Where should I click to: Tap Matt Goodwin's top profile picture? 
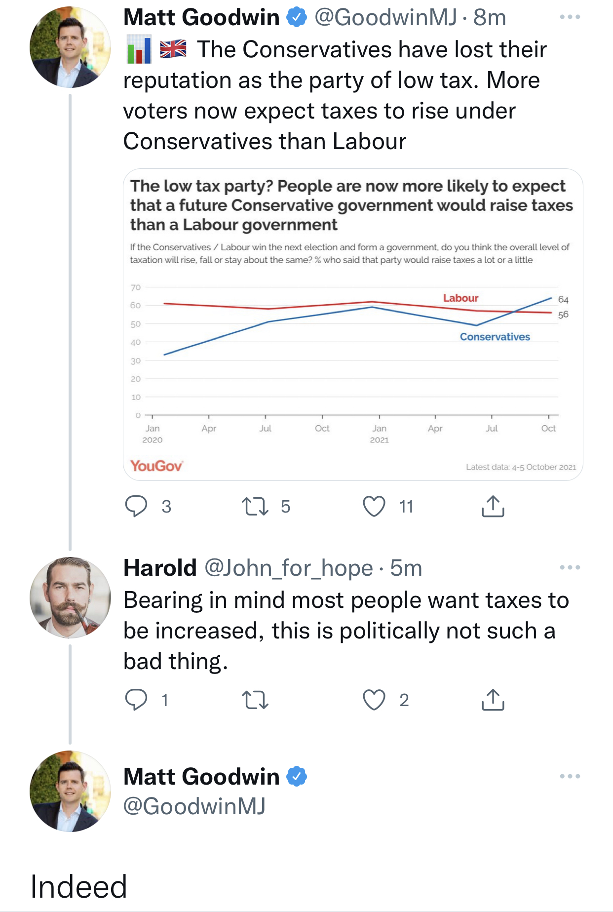pos(70,47)
